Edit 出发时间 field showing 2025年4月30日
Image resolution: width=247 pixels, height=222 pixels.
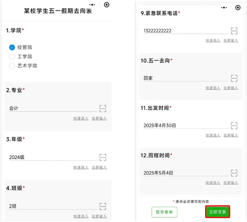coord(186,125)
